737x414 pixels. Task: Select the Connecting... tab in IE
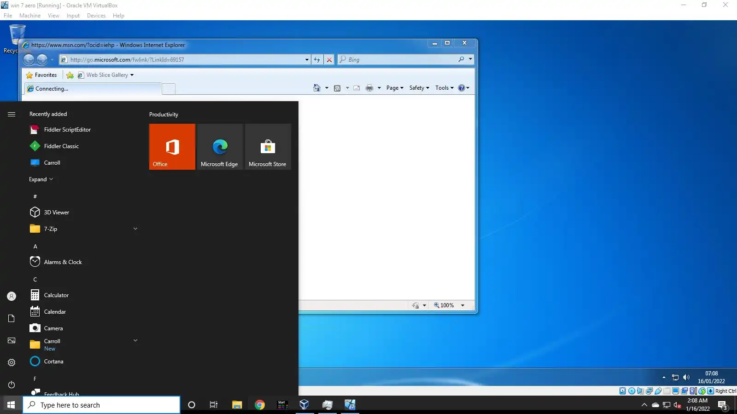click(93, 89)
